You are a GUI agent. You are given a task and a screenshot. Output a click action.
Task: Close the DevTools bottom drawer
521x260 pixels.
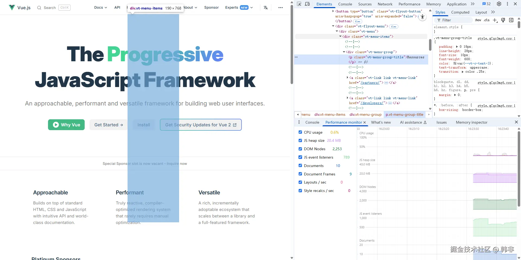point(516,122)
